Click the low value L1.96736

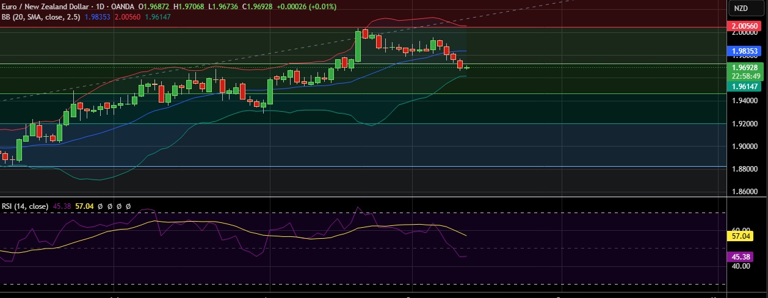(224, 7)
